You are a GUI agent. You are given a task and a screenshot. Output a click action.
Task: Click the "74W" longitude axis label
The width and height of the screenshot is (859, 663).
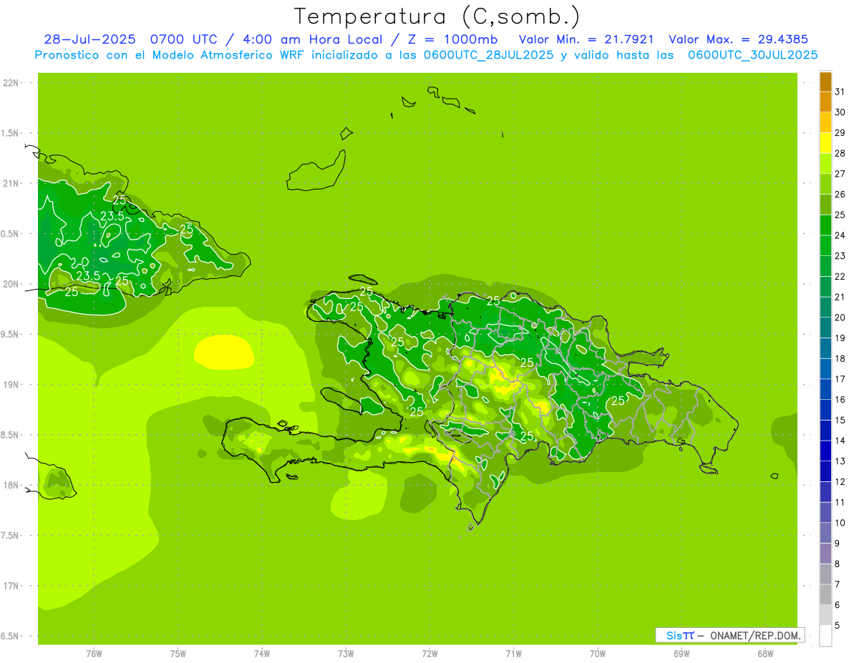(x=262, y=653)
